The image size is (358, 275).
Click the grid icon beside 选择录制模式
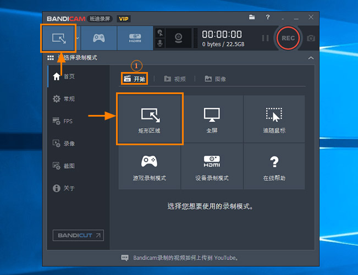tap(51, 58)
